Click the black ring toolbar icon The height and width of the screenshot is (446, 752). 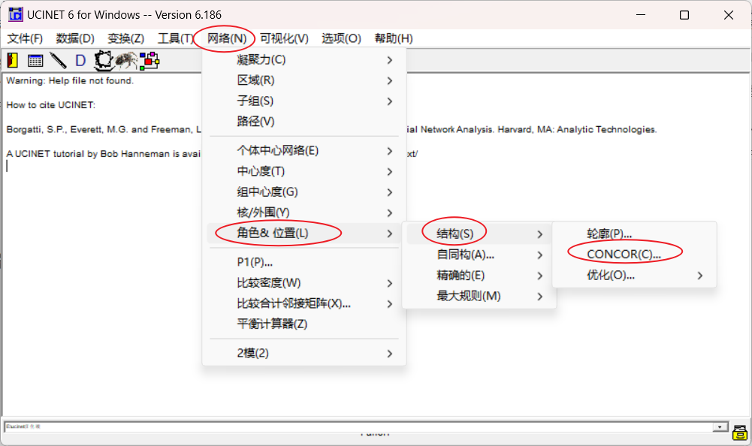pos(103,60)
